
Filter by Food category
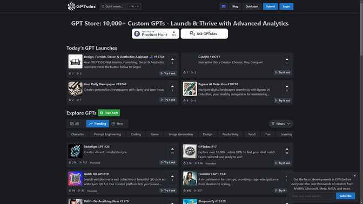pyautogui.click(x=252, y=134)
